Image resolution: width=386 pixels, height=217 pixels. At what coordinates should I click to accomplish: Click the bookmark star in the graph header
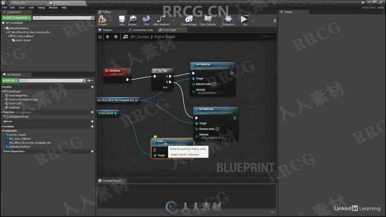click(100, 37)
